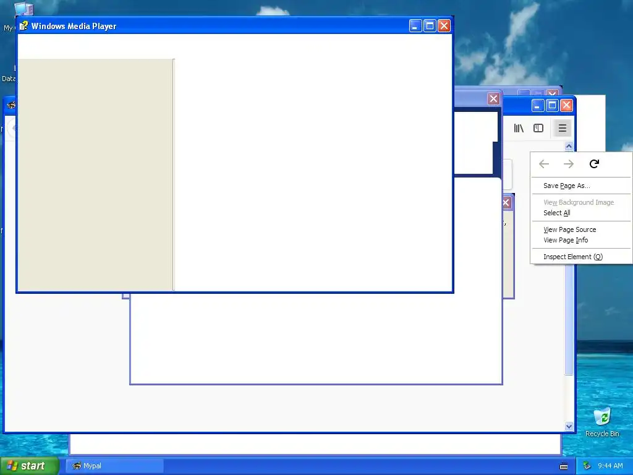Open the Mypal hamburger application menu

tap(562, 129)
